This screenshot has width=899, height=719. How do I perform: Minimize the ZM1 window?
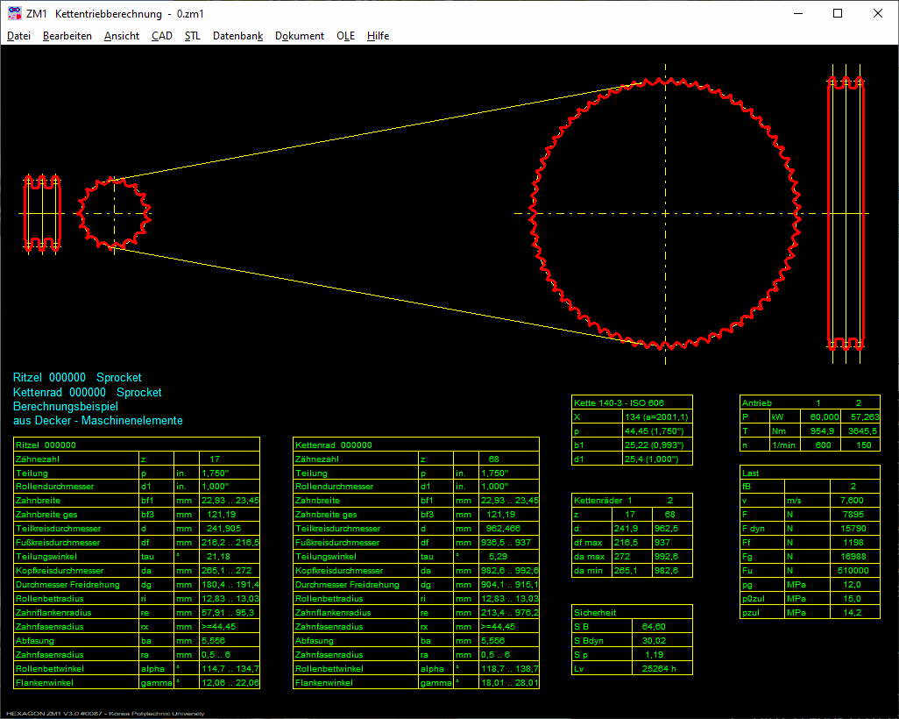tap(797, 13)
